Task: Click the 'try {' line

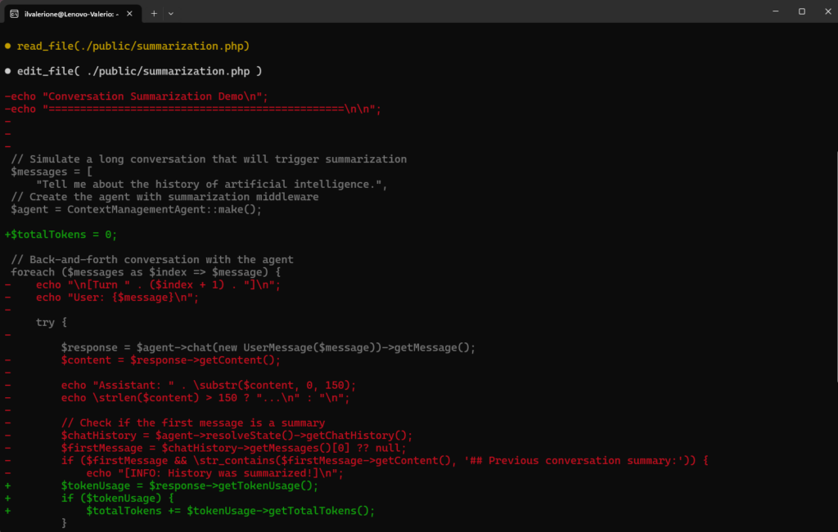Action: (x=52, y=322)
